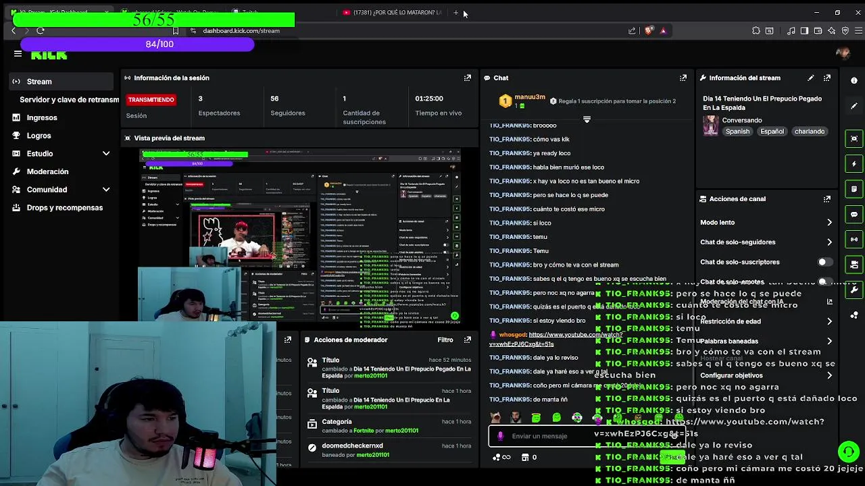865x486 pixels.
Task: Click the shop icon below chat input
Action: pos(524,457)
